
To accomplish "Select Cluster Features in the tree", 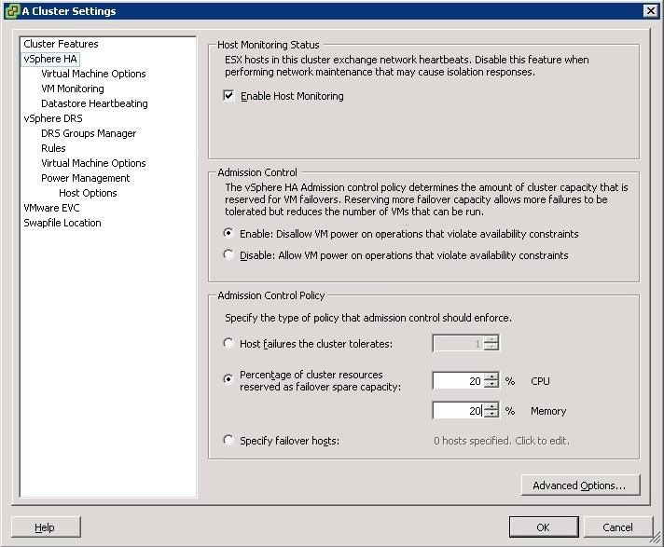I will 61,44.
